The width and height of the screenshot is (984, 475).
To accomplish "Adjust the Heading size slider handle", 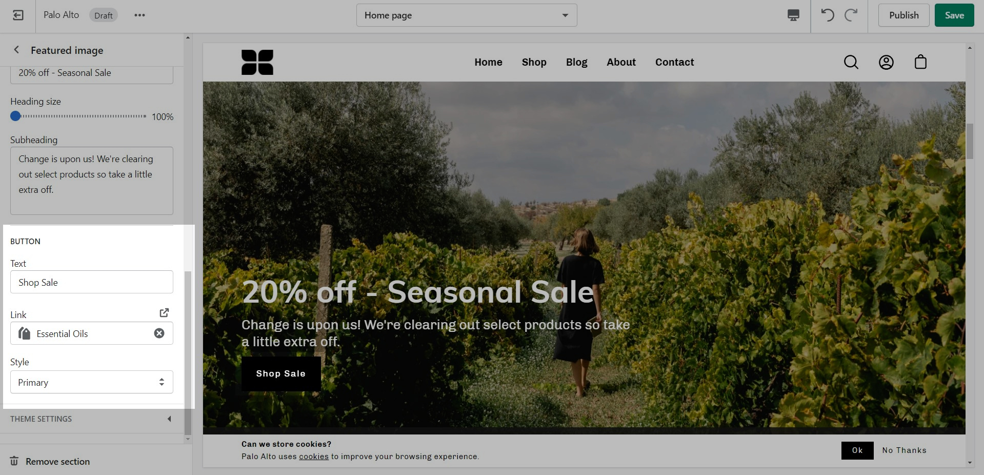I will point(15,116).
